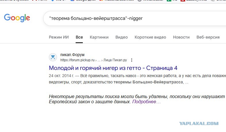226x132 pixels.
Task: Click the пикап.Форум site name
Action: point(72,55)
